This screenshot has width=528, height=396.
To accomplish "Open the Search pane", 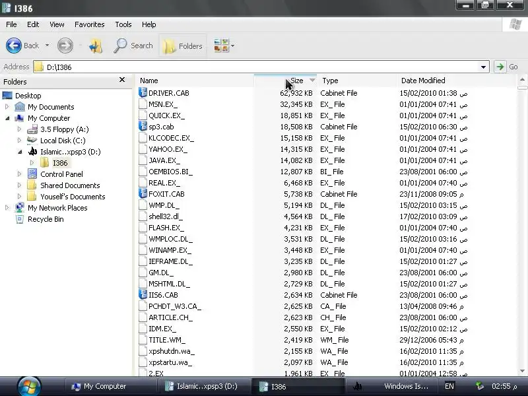I will 133,46.
